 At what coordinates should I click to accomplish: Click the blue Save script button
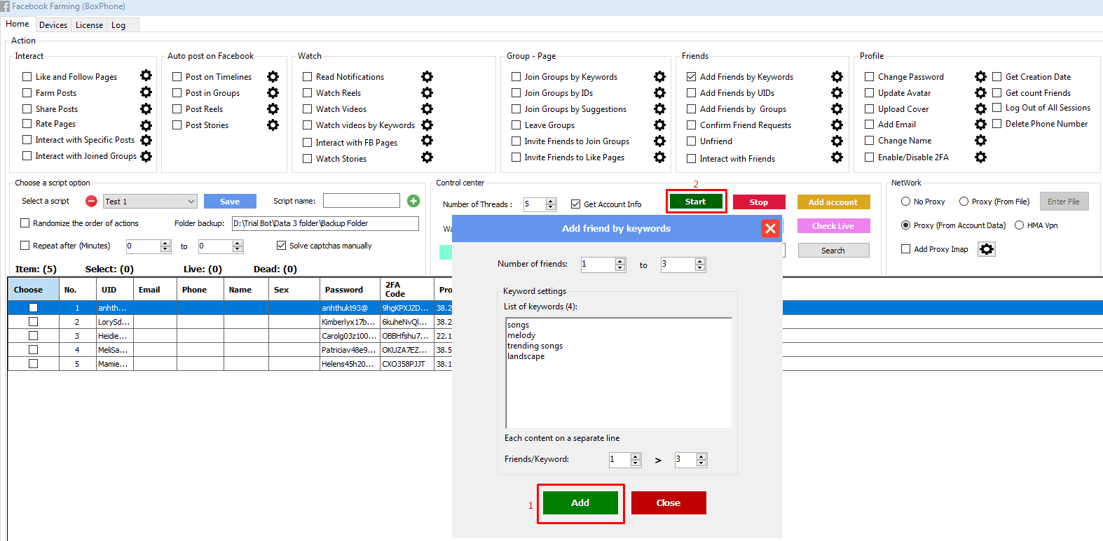(x=230, y=202)
